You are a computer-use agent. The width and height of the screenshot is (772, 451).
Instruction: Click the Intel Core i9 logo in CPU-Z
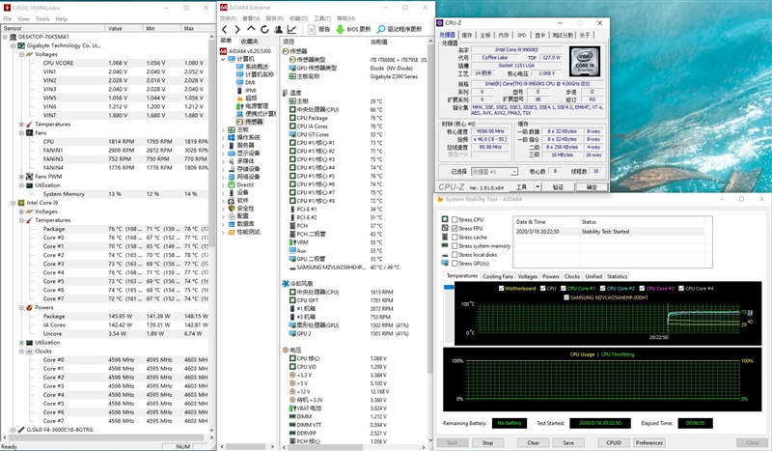pos(585,61)
